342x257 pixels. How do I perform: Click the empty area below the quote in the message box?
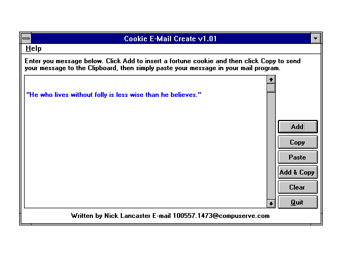[x=144, y=155]
